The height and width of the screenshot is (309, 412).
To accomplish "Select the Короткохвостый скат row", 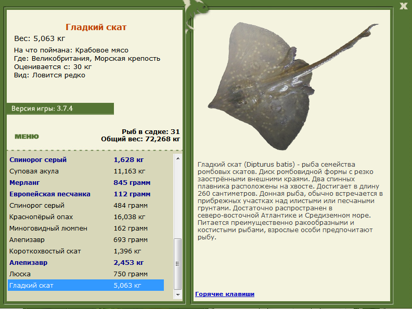I will pos(86,251).
